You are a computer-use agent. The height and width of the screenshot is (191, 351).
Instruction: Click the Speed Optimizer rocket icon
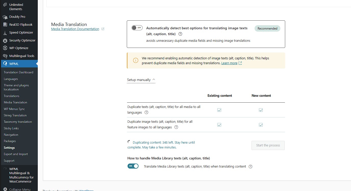coord(5,33)
